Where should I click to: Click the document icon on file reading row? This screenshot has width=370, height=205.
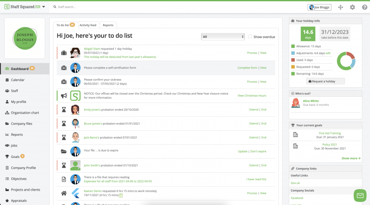pyautogui.click(x=64, y=179)
